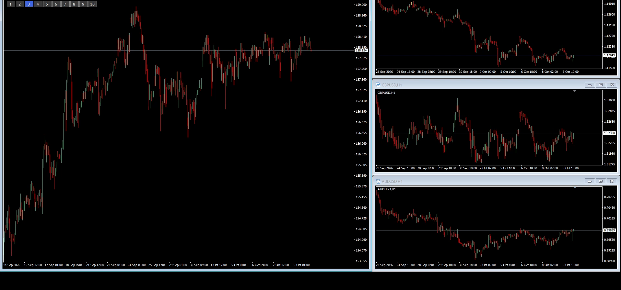Click the 1.12049 price label in top-right chart
Screen dimensions: 621x290
click(609, 55)
